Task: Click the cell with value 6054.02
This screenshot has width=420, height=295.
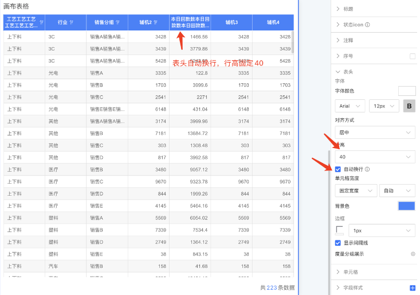Action: tap(190, 218)
